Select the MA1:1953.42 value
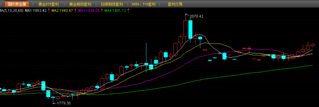The width and height of the screenshot is (319, 107). point(36,11)
